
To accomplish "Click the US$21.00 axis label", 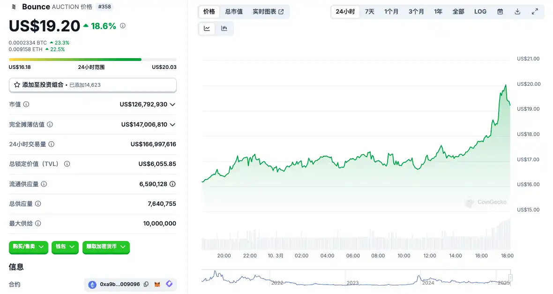I will tap(528, 59).
